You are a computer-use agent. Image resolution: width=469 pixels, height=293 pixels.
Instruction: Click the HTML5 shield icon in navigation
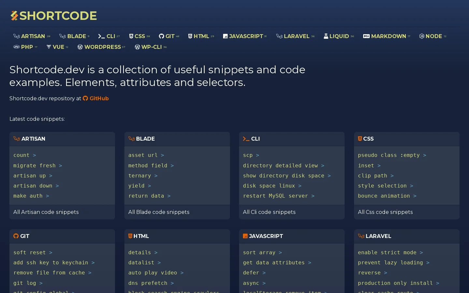190,36
